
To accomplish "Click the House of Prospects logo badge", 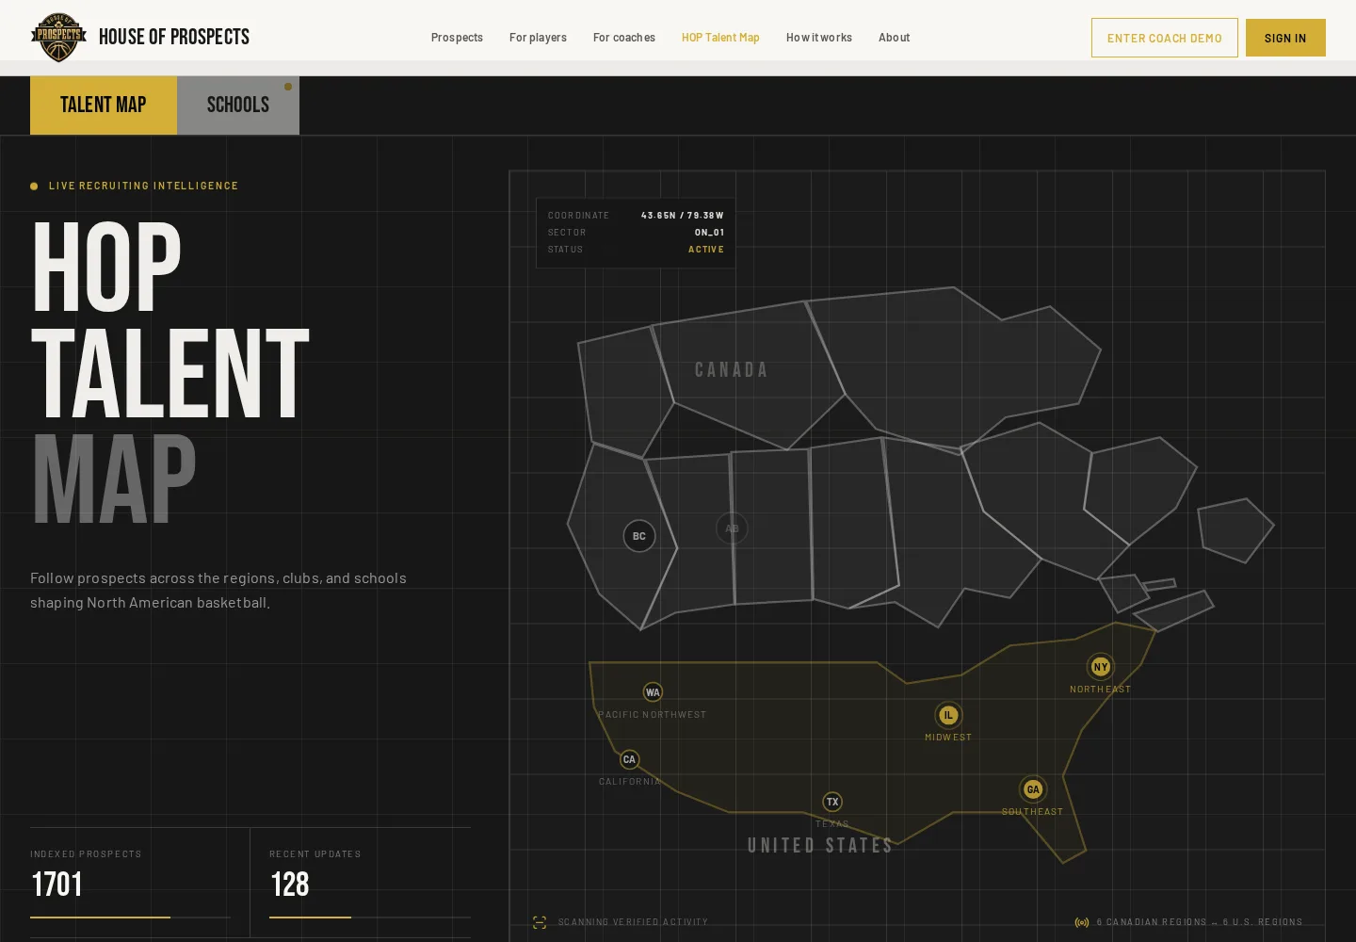I will [58, 38].
